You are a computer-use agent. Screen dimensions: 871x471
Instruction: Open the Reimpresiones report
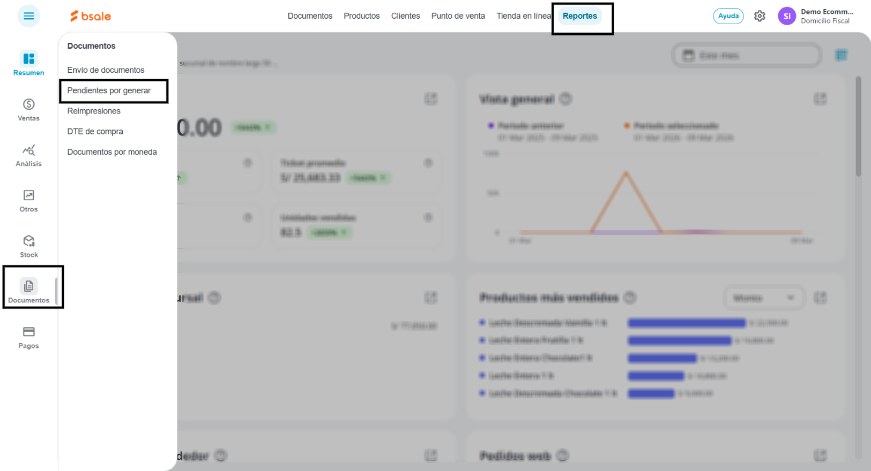pos(94,111)
